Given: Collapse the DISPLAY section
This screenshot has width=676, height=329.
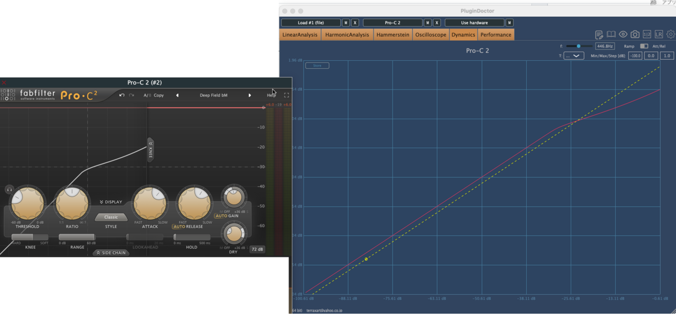Looking at the screenshot, I should pos(111,202).
